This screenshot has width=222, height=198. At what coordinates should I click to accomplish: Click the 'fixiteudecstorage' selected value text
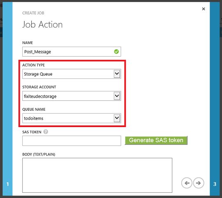tap(40, 96)
